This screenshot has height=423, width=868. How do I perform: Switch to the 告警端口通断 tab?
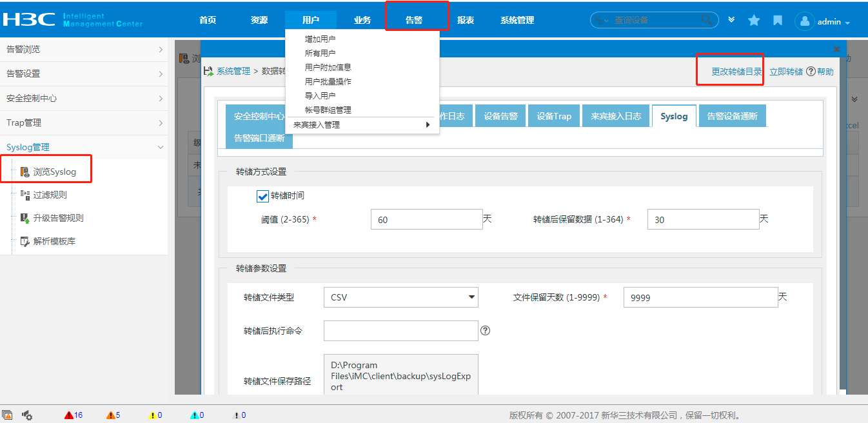pyautogui.click(x=259, y=138)
